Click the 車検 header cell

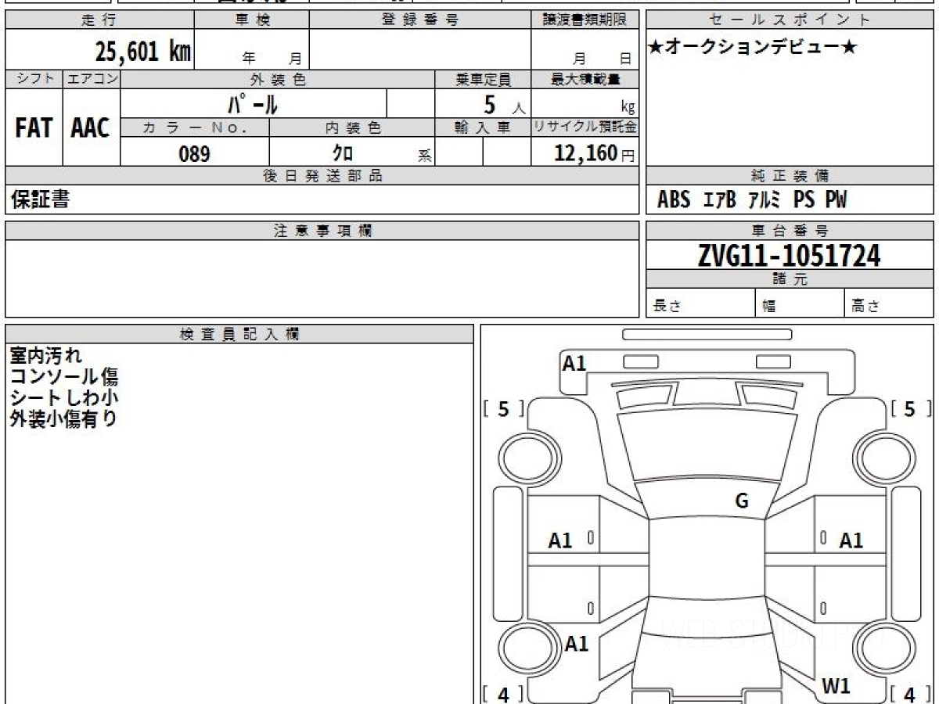[251, 20]
